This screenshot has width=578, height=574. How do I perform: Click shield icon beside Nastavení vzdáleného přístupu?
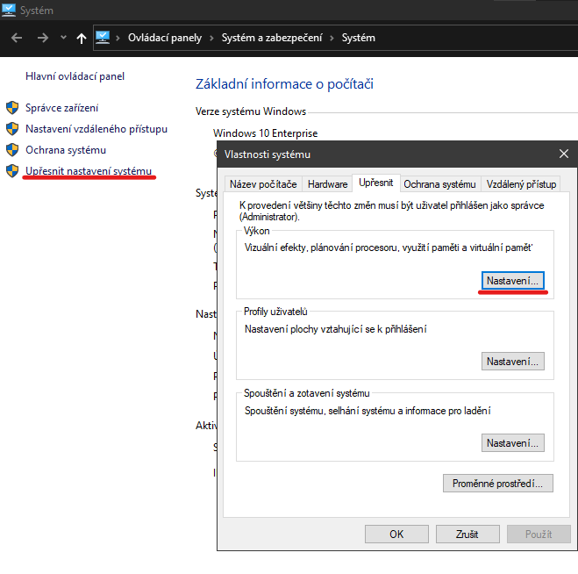click(12, 129)
